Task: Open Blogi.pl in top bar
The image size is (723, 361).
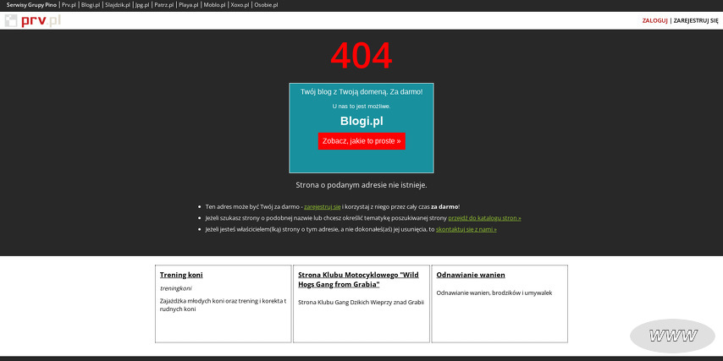Action: (x=91, y=5)
